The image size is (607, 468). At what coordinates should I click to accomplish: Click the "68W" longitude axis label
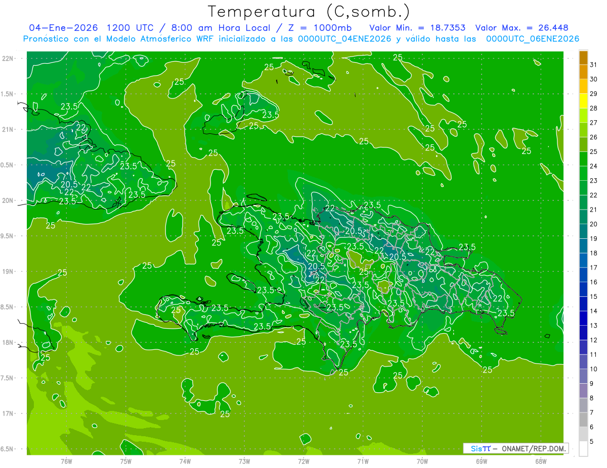click(x=541, y=461)
